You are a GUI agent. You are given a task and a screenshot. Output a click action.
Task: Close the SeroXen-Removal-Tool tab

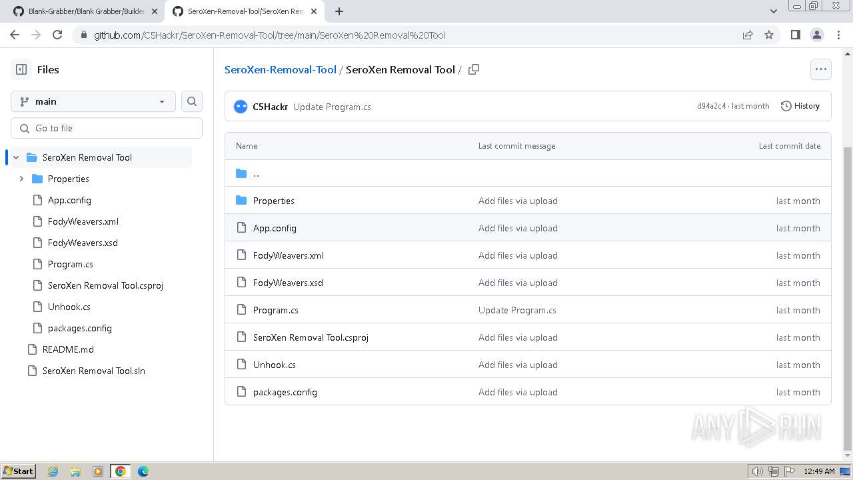point(315,11)
